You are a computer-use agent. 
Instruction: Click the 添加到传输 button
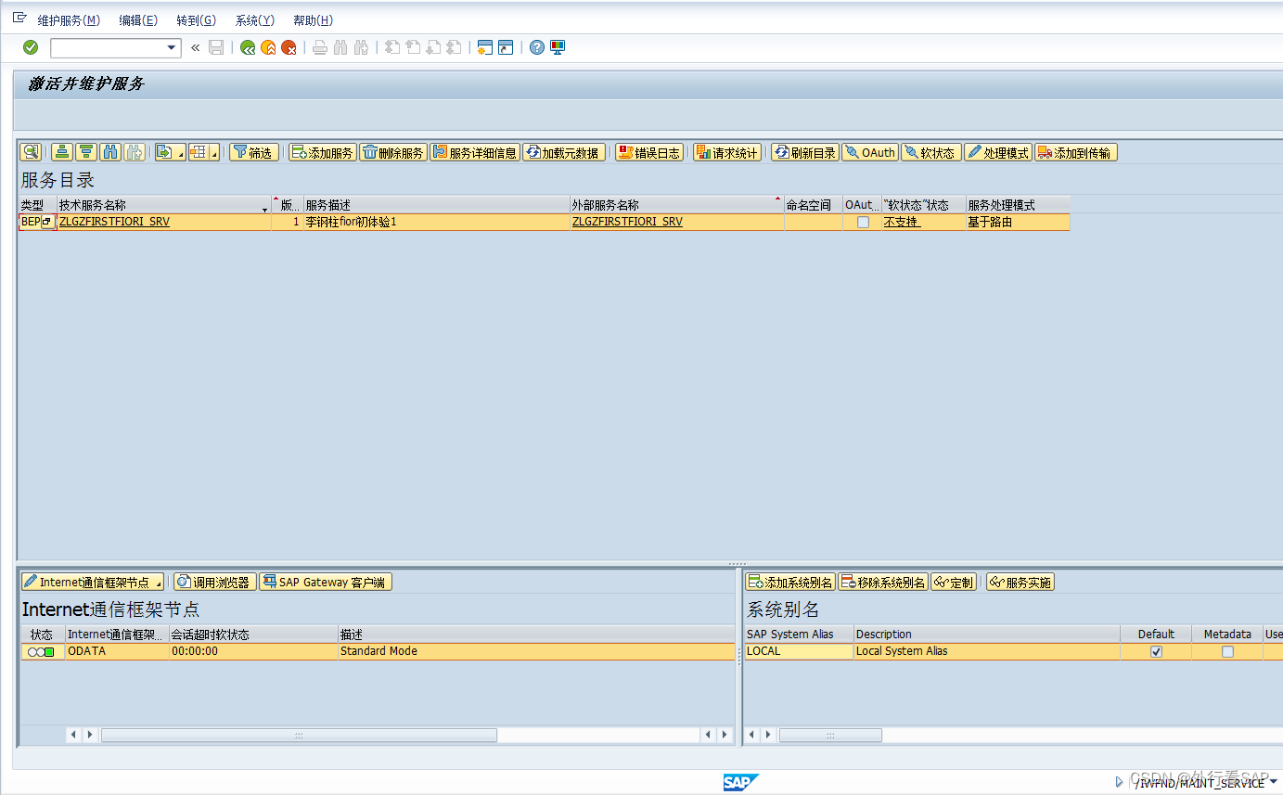[1075, 152]
